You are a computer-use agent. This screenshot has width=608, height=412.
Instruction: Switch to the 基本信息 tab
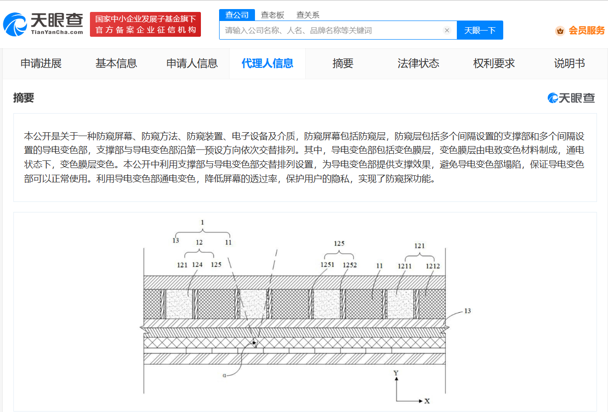tap(116, 63)
